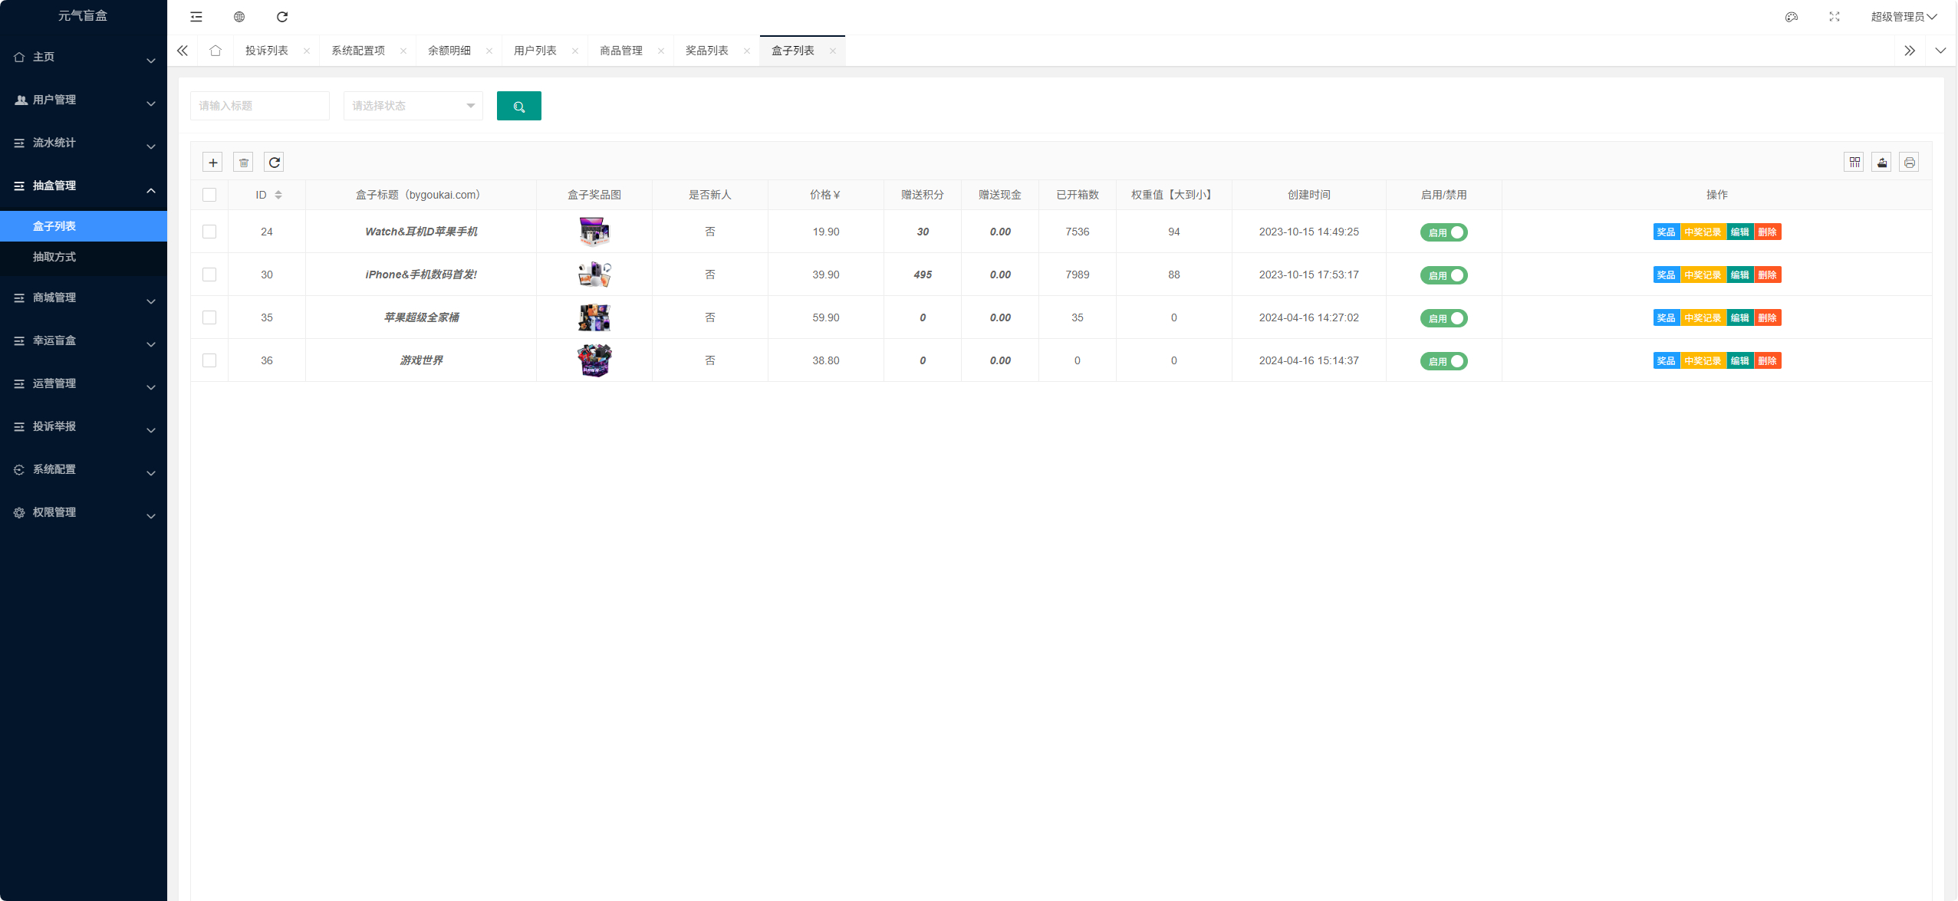The width and height of the screenshot is (1958, 901).
Task: Open the theme palette icon in header
Action: 1791,17
